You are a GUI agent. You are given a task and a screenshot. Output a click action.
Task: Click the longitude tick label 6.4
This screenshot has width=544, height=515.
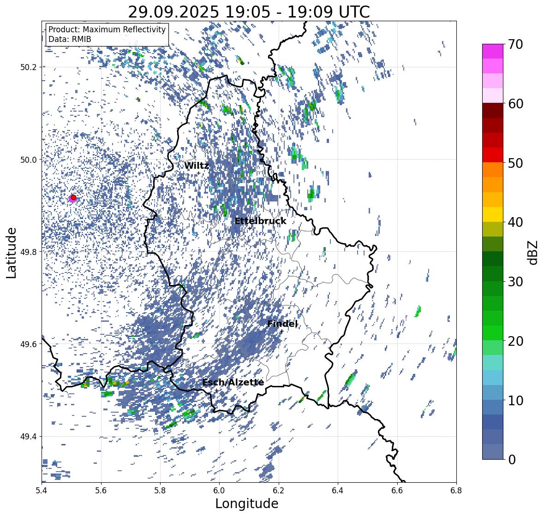(x=338, y=491)
